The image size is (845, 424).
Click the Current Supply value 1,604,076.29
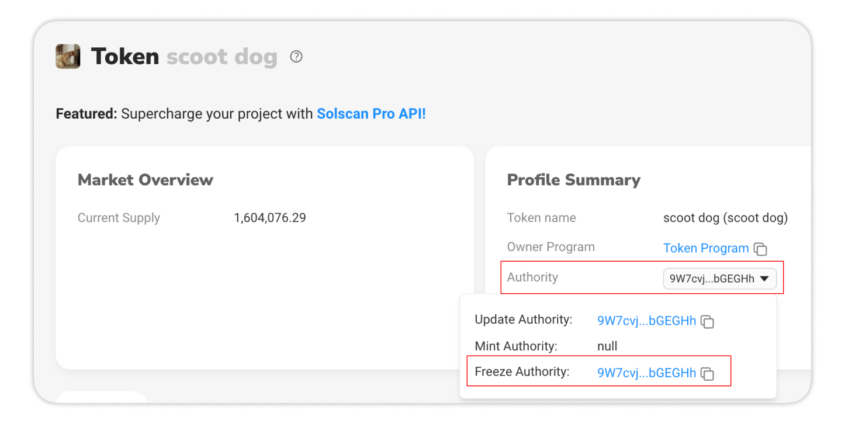pos(270,218)
